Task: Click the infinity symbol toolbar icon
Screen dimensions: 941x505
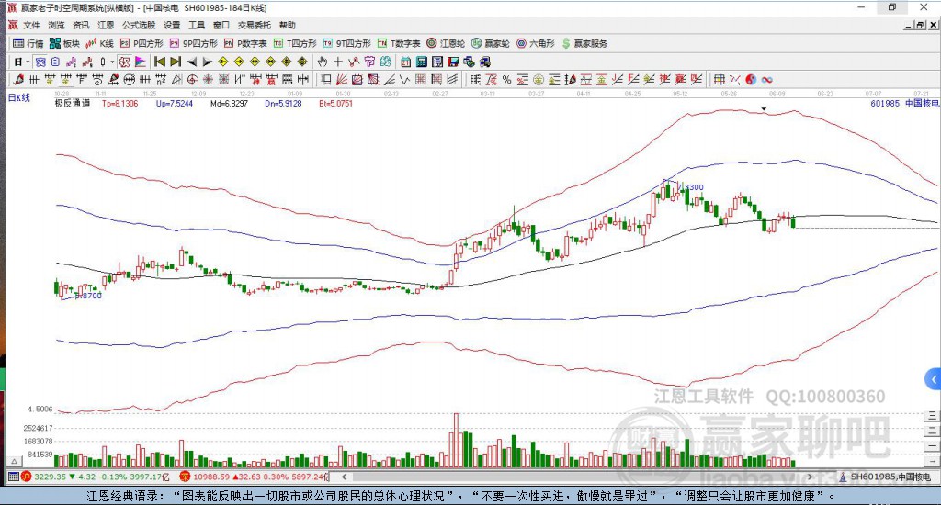Action: [x=765, y=80]
